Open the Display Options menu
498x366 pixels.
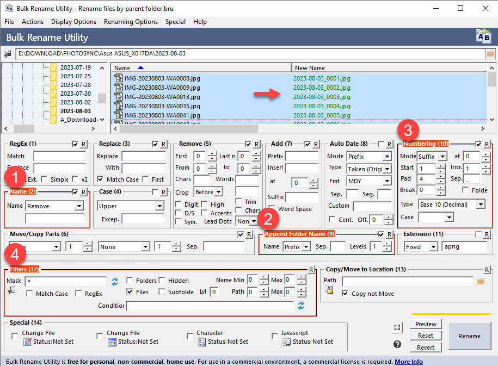[x=73, y=22]
